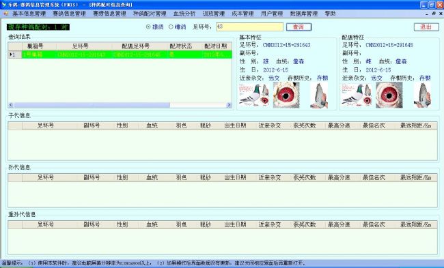The image size is (444, 268).
Task: Open the 血统分析 menu
Action: click(184, 14)
